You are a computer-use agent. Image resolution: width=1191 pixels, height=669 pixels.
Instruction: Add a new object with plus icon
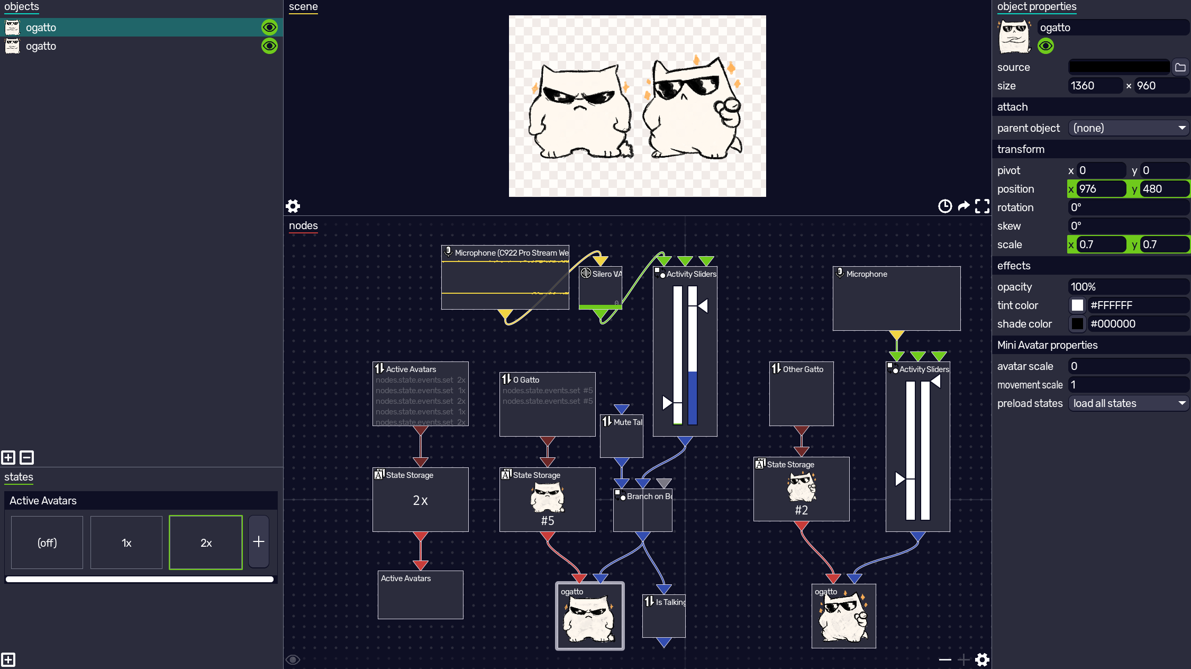click(x=8, y=457)
